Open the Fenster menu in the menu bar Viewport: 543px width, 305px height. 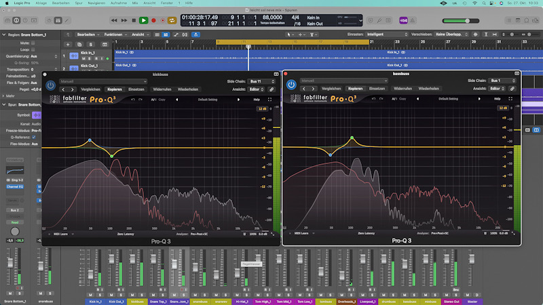166,3
